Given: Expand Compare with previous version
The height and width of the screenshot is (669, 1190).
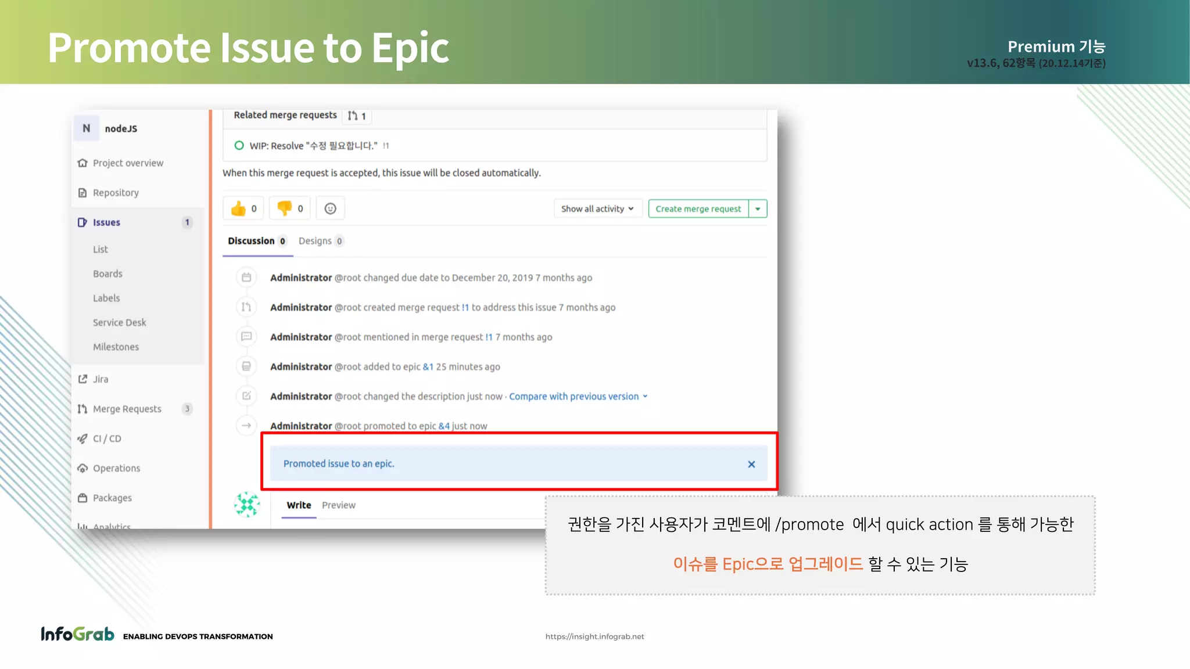Looking at the screenshot, I should [x=578, y=396].
